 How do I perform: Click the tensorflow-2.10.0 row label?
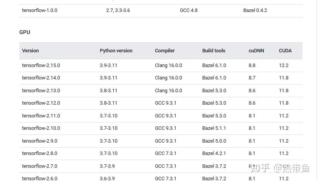tap(41, 128)
